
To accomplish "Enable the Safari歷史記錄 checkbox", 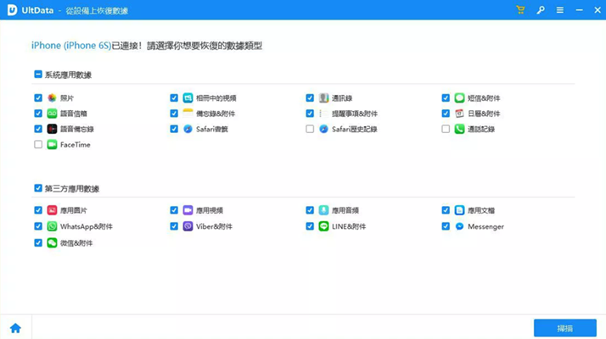I will click(x=310, y=129).
